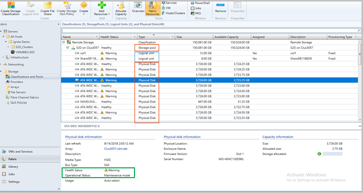The width and height of the screenshot is (363, 193).
Task: Collapse the Remote Storage classification row
Action: (64, 43)
